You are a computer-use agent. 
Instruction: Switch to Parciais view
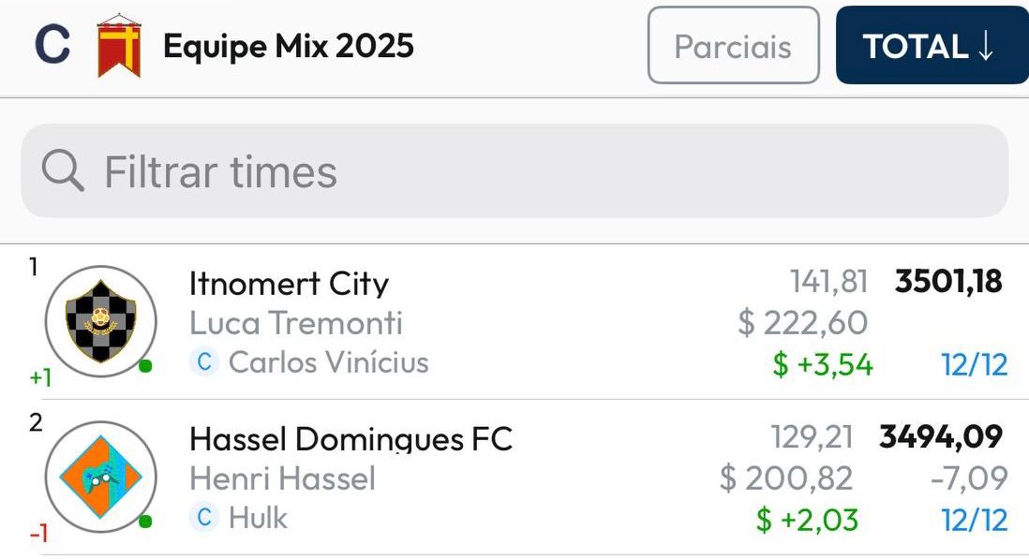pos(733,46)
